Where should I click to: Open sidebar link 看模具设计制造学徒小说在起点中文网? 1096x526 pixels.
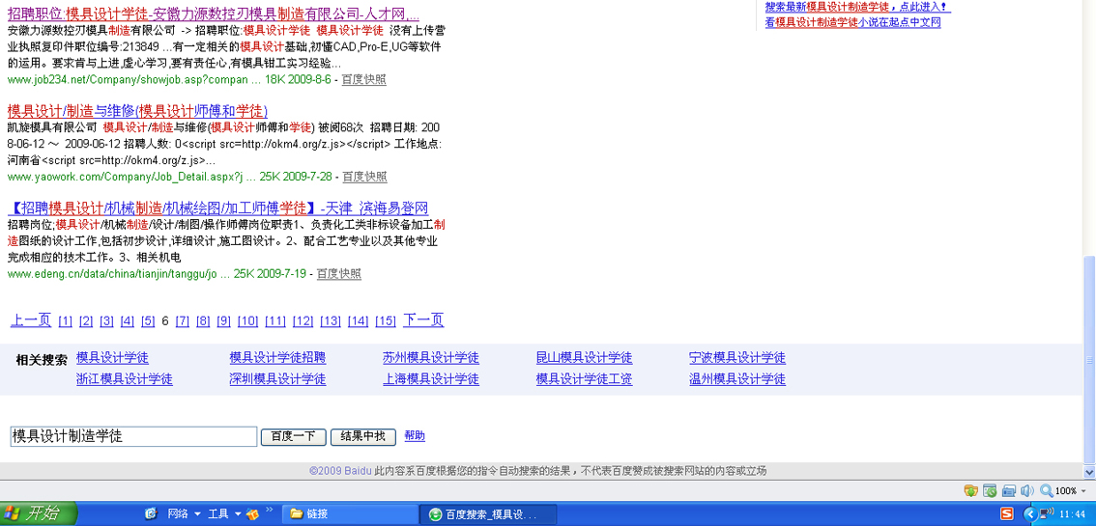click(x=852, y=22)
